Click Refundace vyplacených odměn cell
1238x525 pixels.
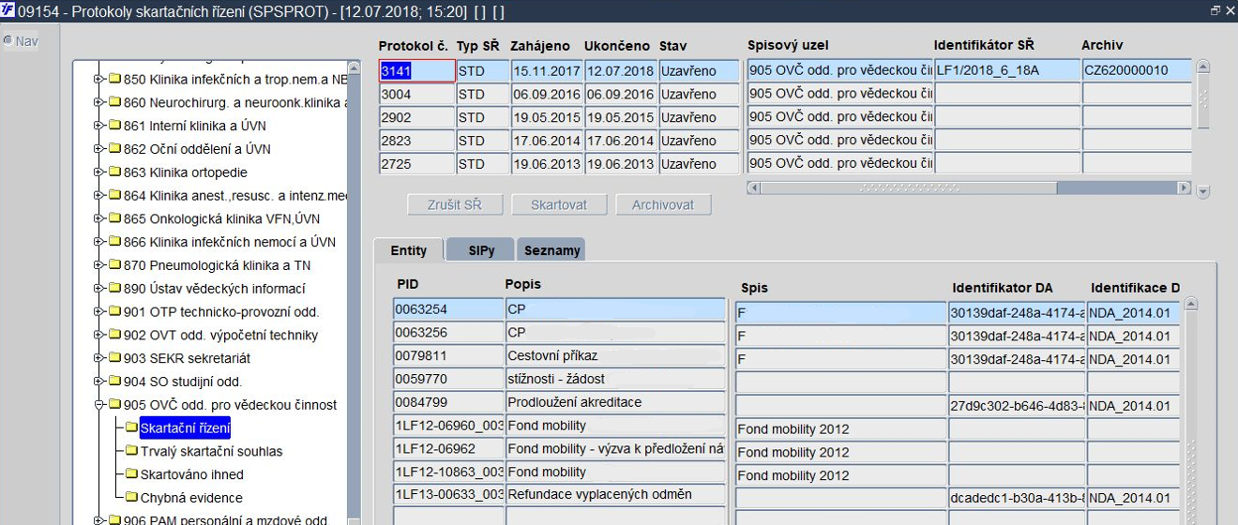(x=615, y=494)
